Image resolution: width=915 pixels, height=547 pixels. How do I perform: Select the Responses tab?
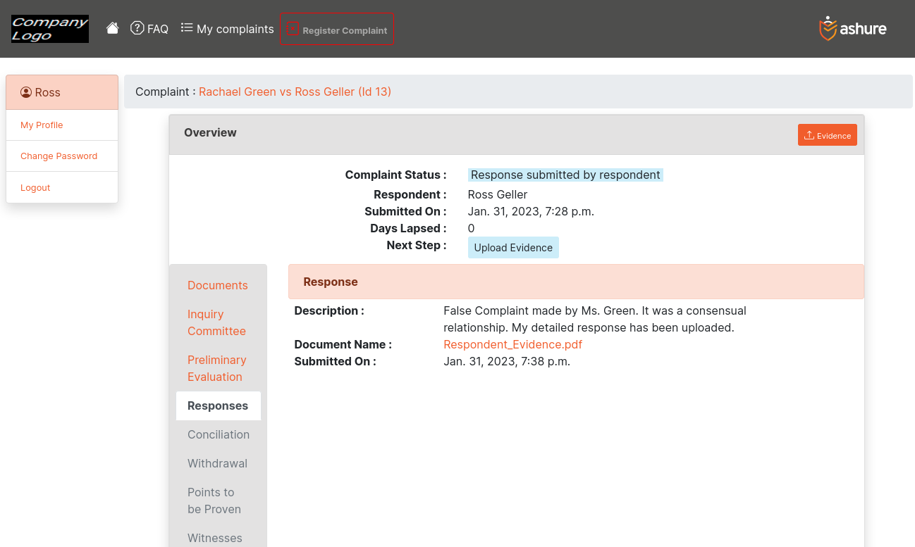coord(218,405)
